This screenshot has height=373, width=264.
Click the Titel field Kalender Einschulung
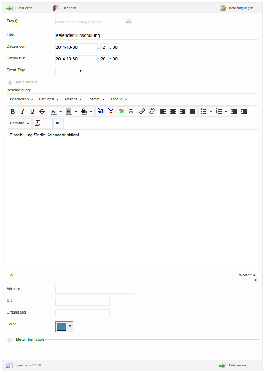coord(157,35)
